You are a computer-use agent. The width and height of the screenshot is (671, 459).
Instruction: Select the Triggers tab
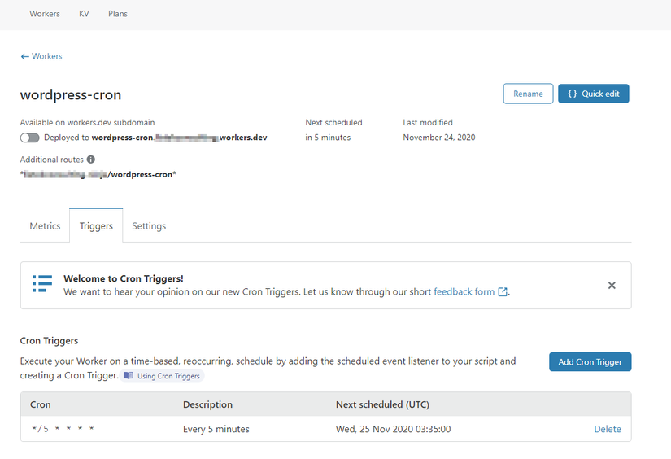96,225
